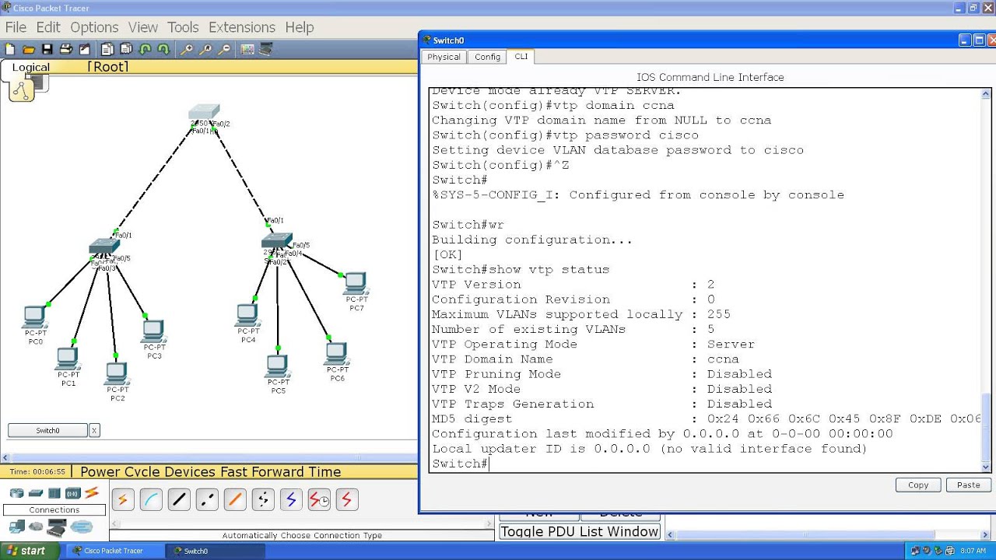
Task: Open the Activity Wizard icon
Action: point(85,49)
